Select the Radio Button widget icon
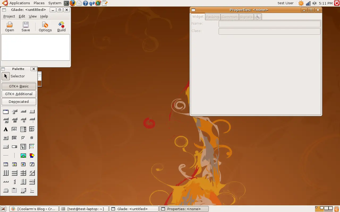The width and height of the screenshot is (340, 212). tap(32, 138)
